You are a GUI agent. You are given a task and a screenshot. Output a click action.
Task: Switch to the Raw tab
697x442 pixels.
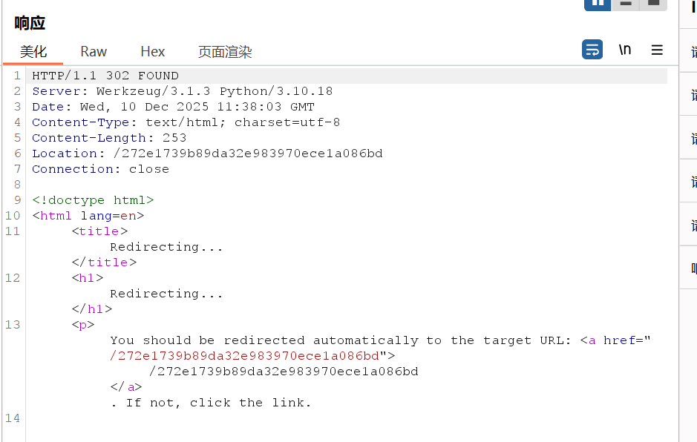point(94,52)
